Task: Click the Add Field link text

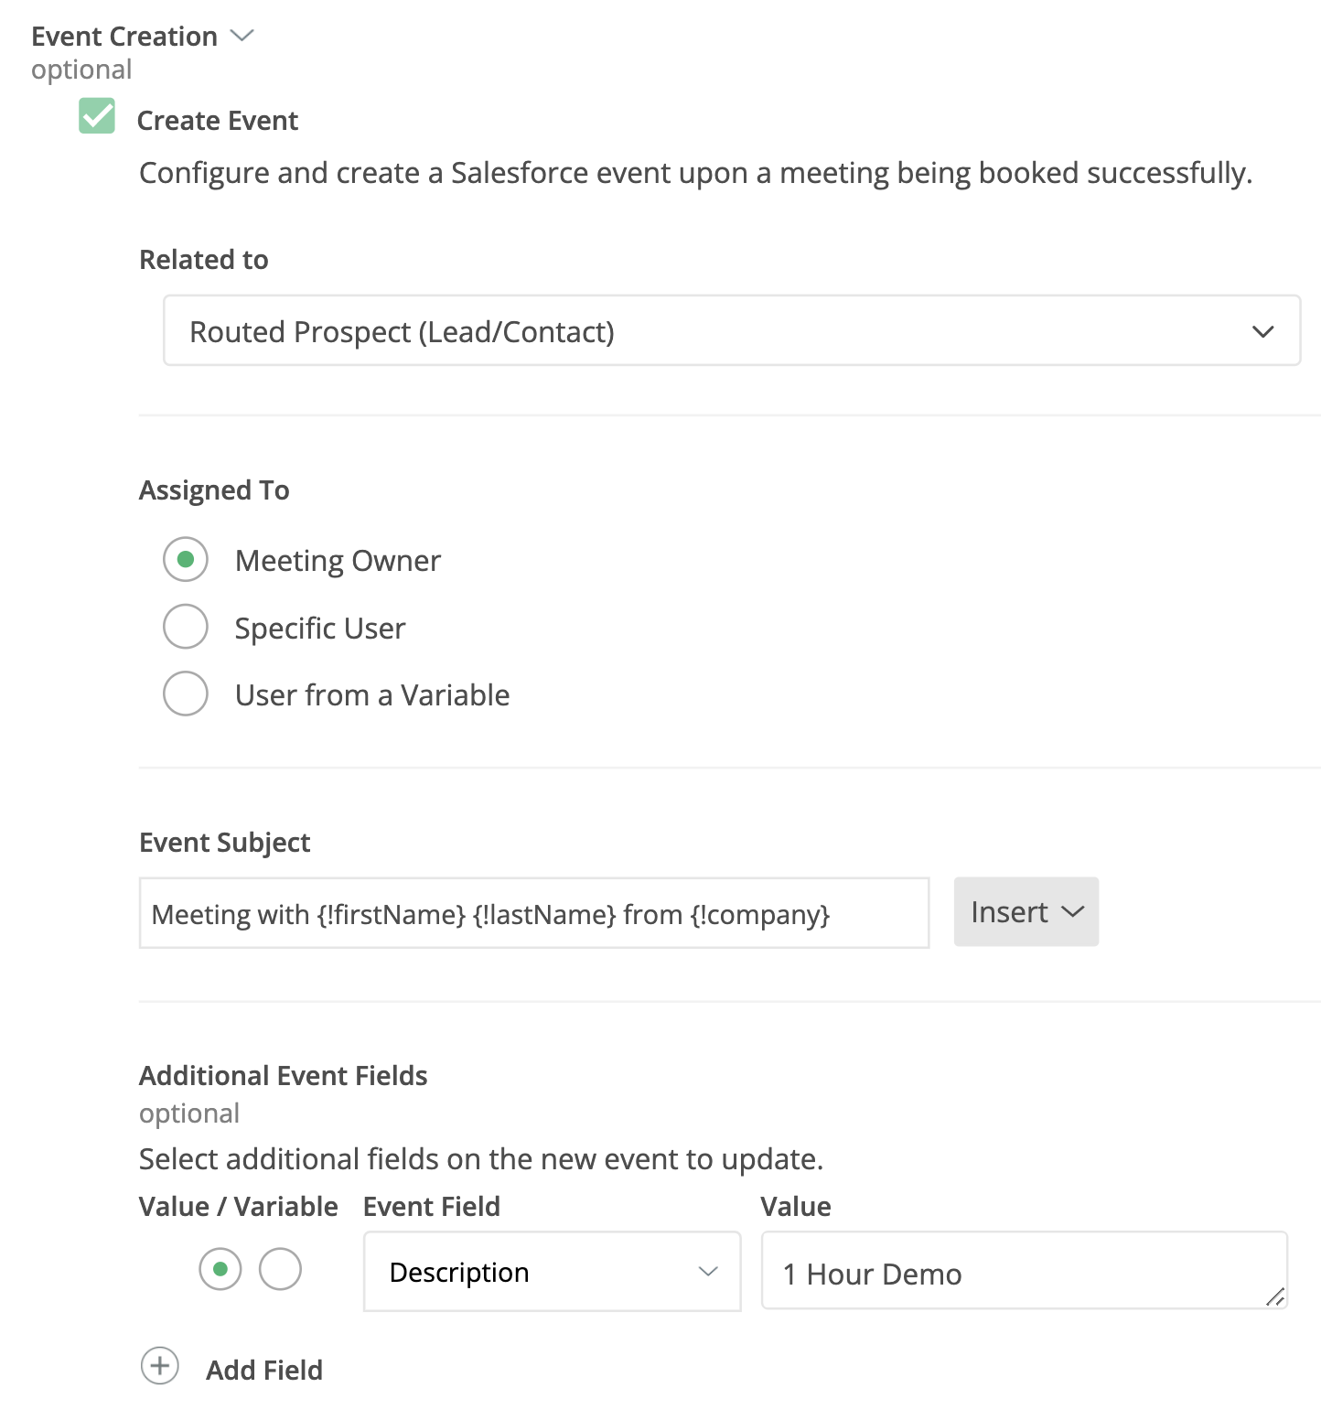Action: point(264,1370)
